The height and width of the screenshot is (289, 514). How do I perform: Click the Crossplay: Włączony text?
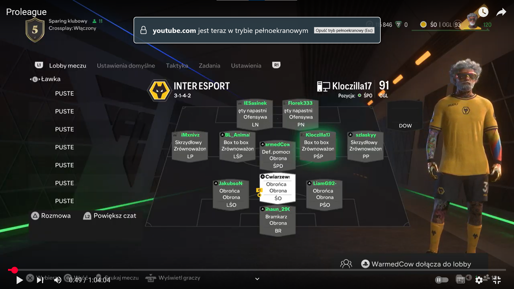[x=72, y=28]
